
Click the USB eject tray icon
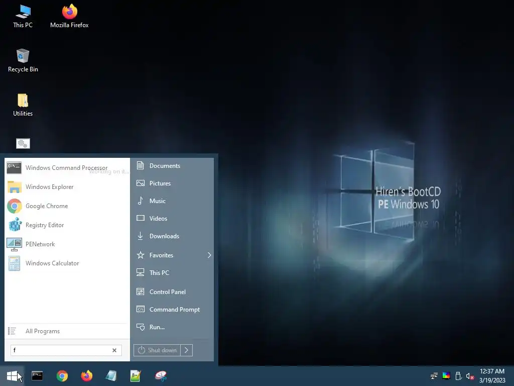[458, 376]
